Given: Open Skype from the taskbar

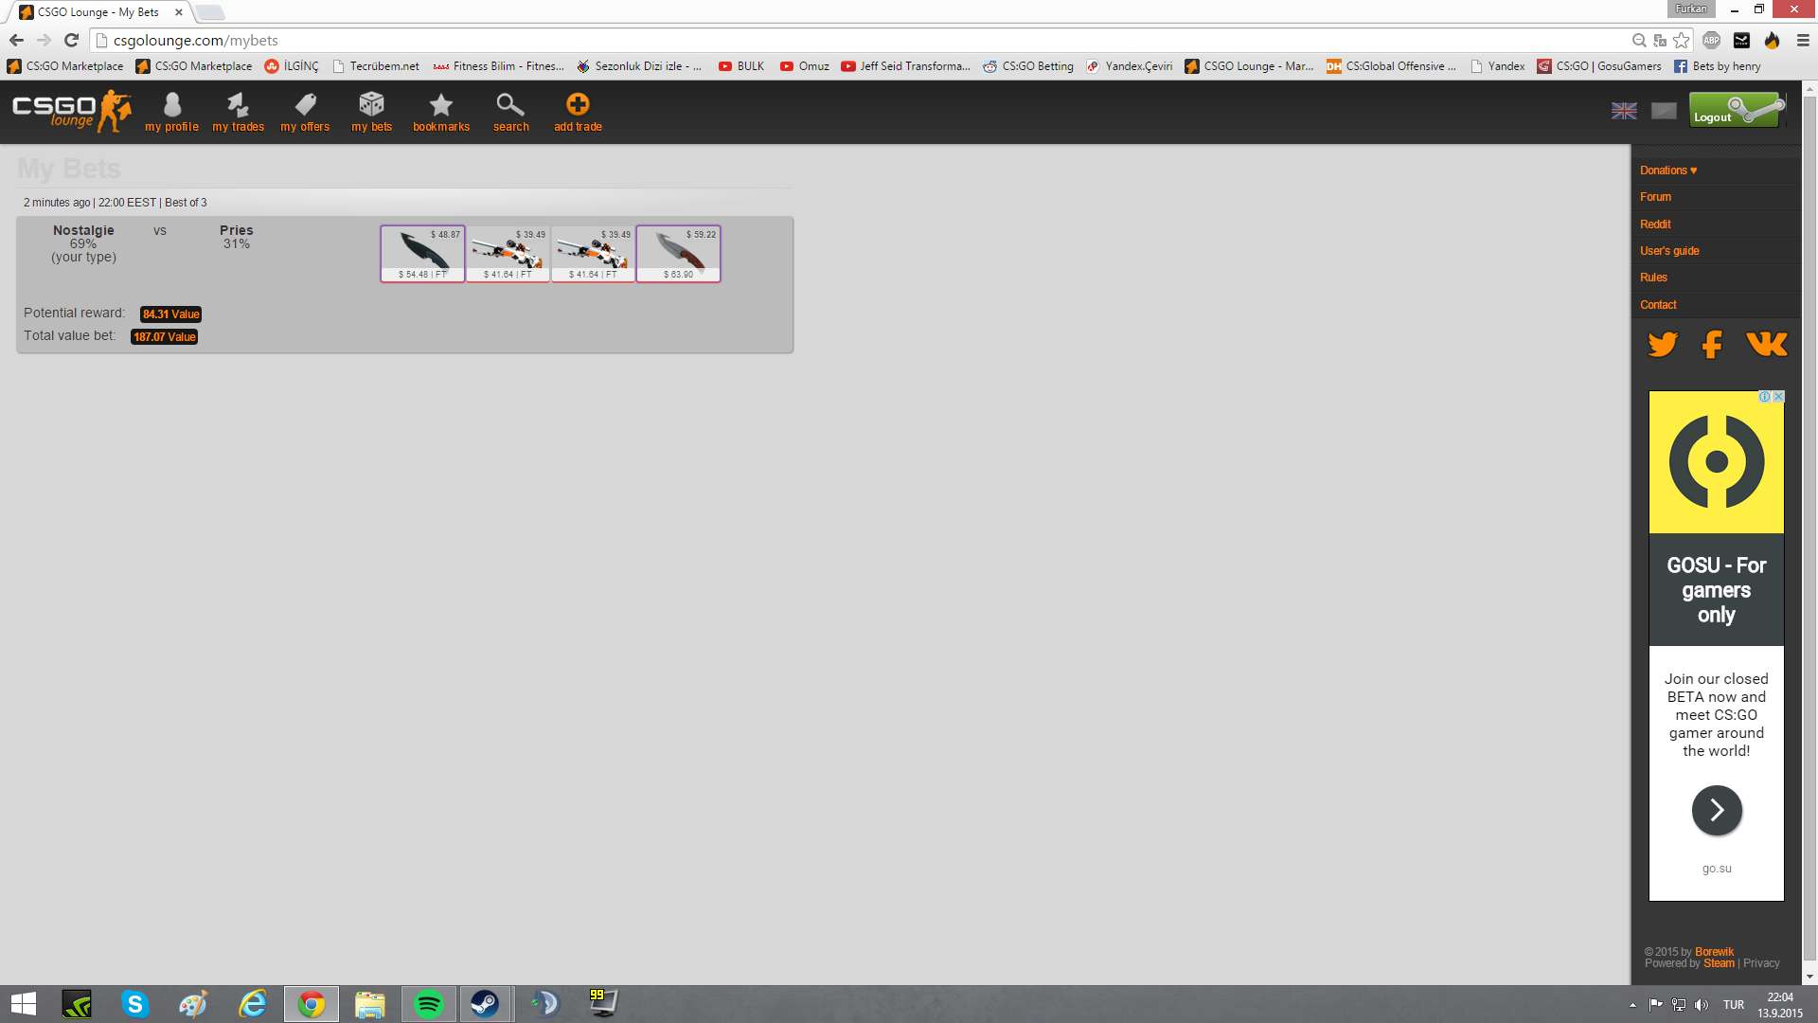Looking at the screenshot, I should [x=134, y=1004].
